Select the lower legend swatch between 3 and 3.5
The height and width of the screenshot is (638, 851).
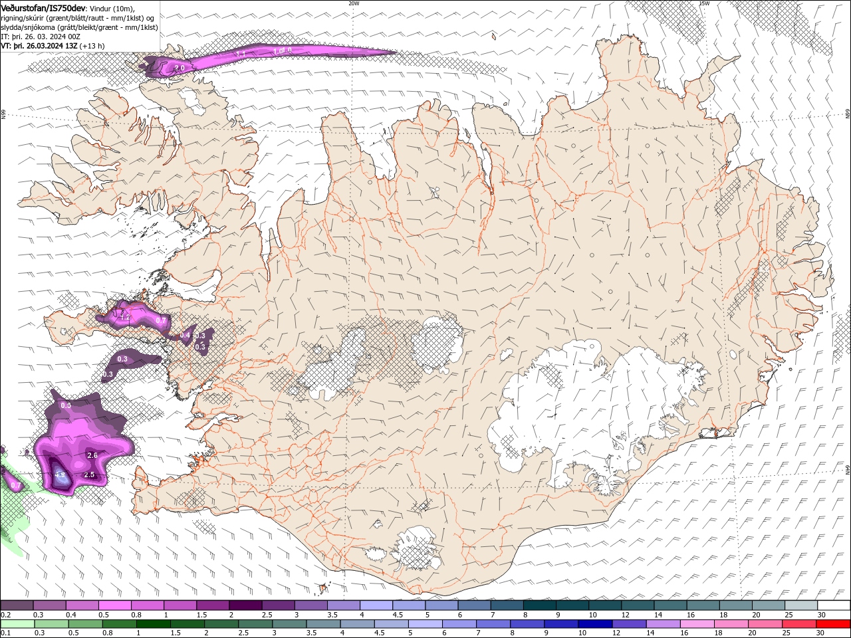[289, 624]
